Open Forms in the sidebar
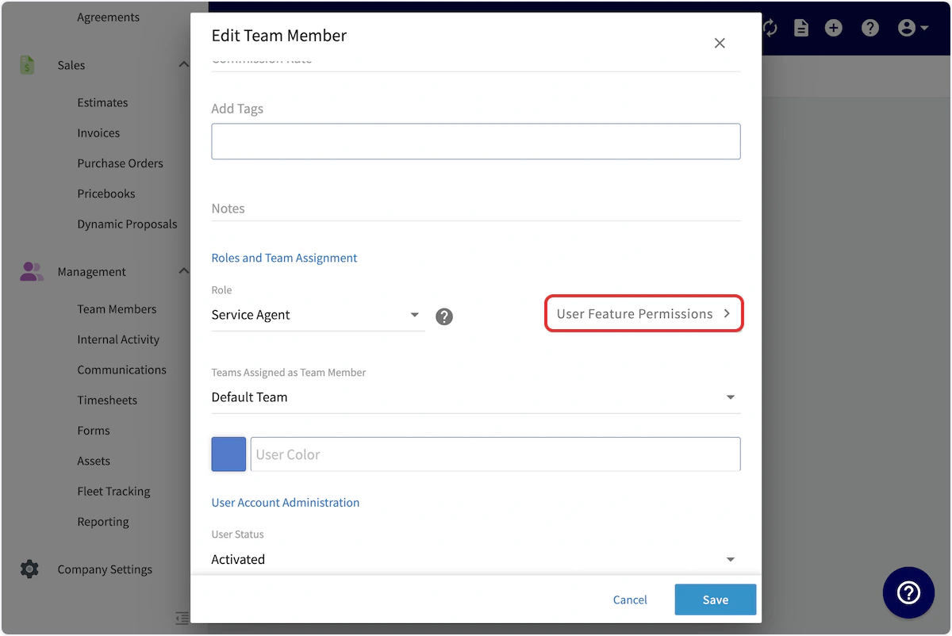The width and height of the screenshot is (952, 636). [x=94, y=430]
